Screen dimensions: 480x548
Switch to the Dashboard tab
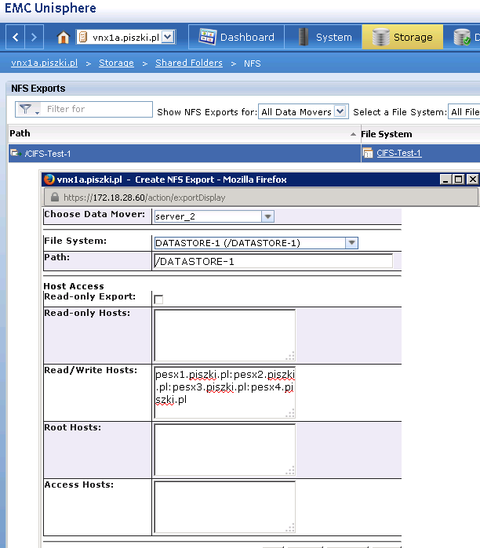[236, 37]
